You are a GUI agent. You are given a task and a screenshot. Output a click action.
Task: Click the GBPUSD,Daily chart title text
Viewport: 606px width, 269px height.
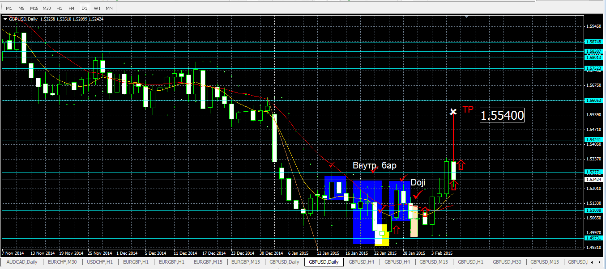click(x=23, y=19)
